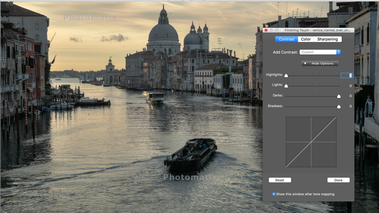Open the Sharpening tab
379x213 pixels.
tap(328, 39)
